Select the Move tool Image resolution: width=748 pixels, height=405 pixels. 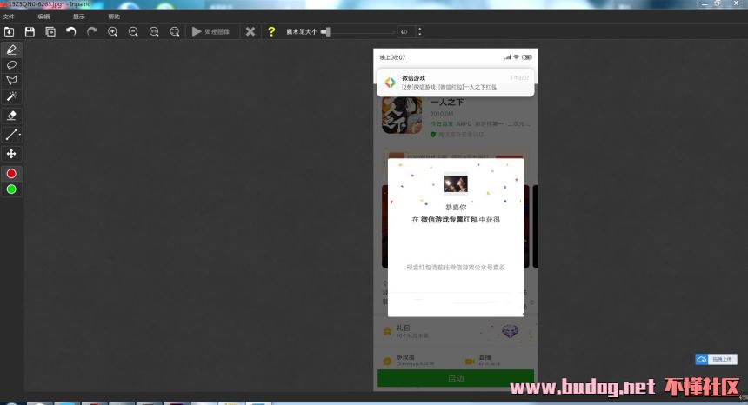pyautogui.click(x=11, y=154)
